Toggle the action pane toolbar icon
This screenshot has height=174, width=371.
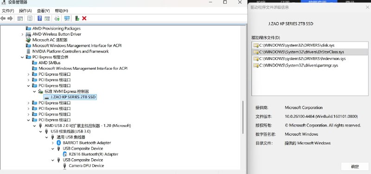[47, 18]
